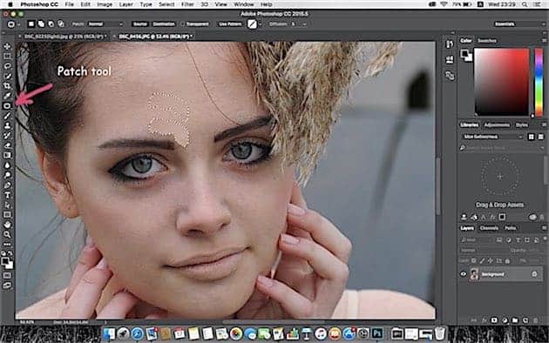
Task: Toggle Quick Mask mode
Action: click(x=7, y=275)
